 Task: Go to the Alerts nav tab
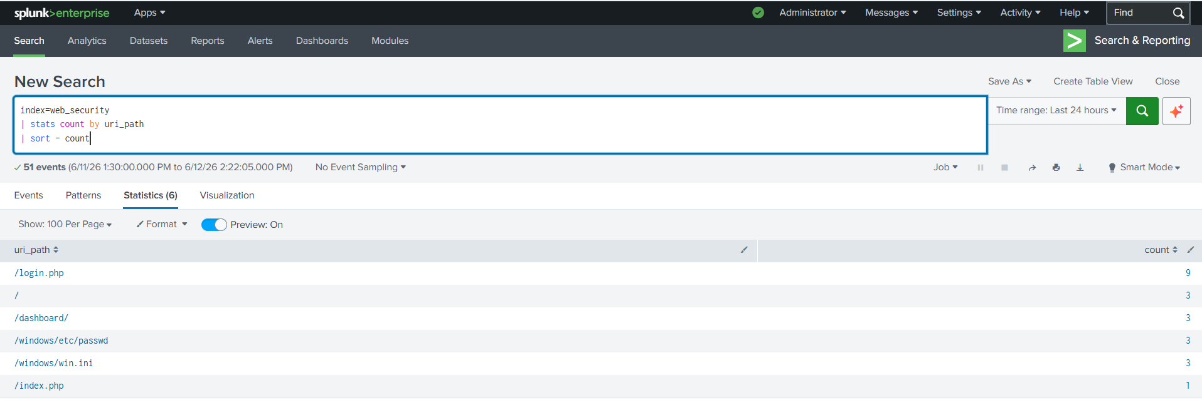pyautogui.click(x=260, y=41)
